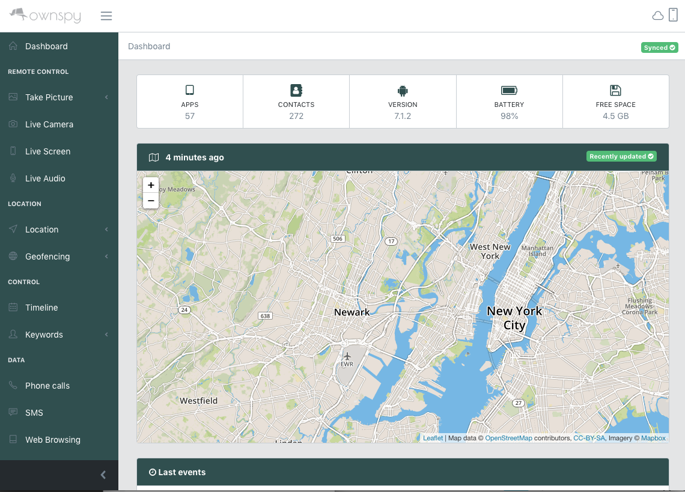Open the OpenStreetMap attribution link
Viewport: 685px width, 492px height.
point(508,438)
